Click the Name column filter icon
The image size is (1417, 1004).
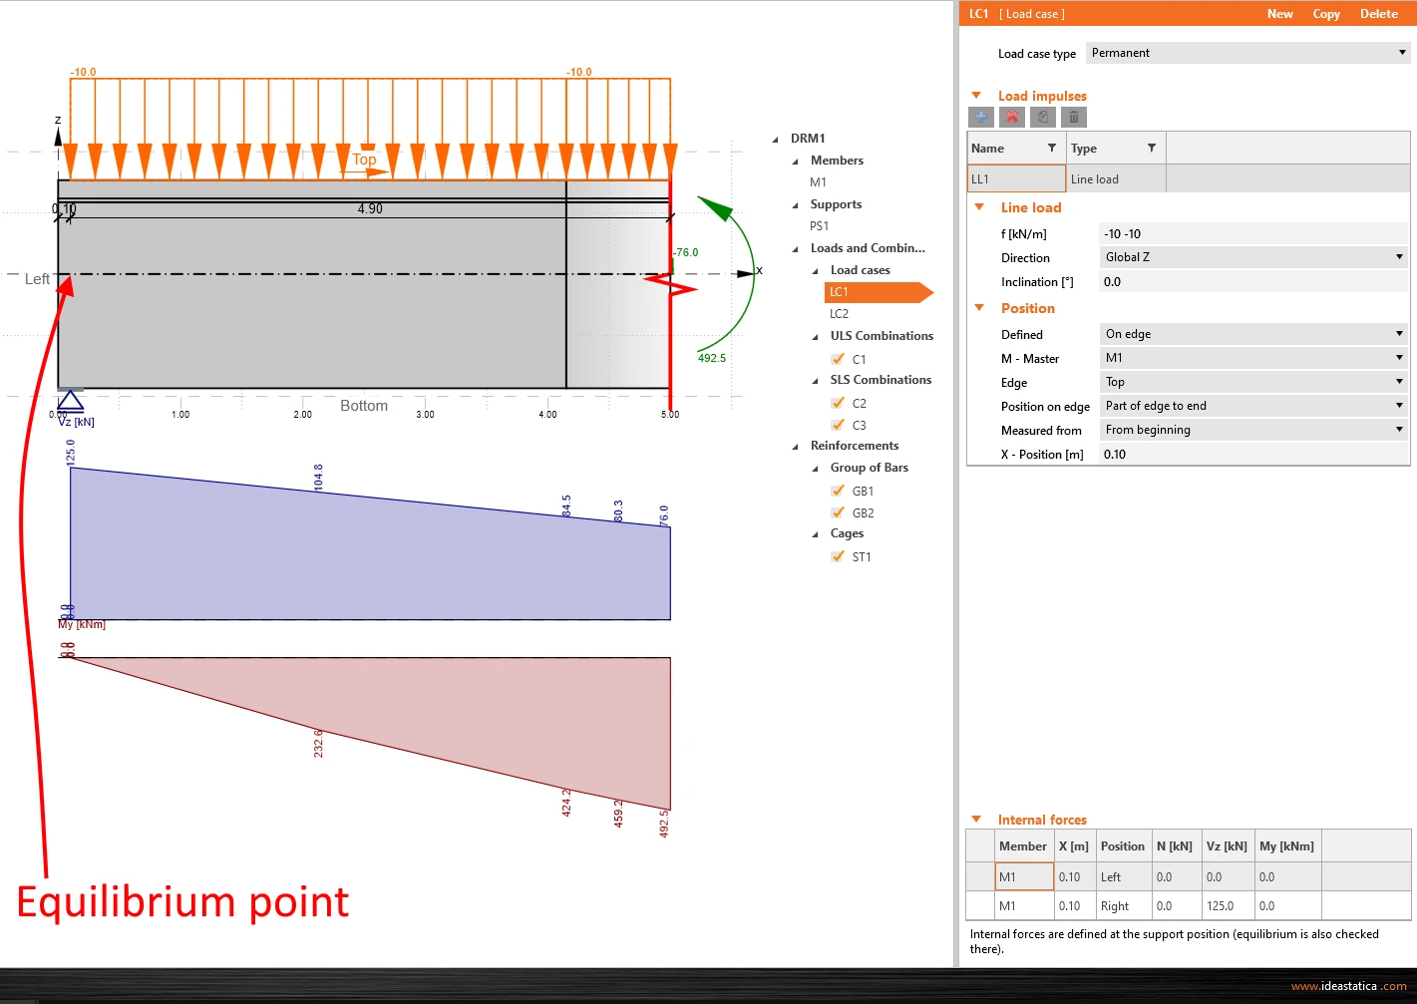point(1051,148)
